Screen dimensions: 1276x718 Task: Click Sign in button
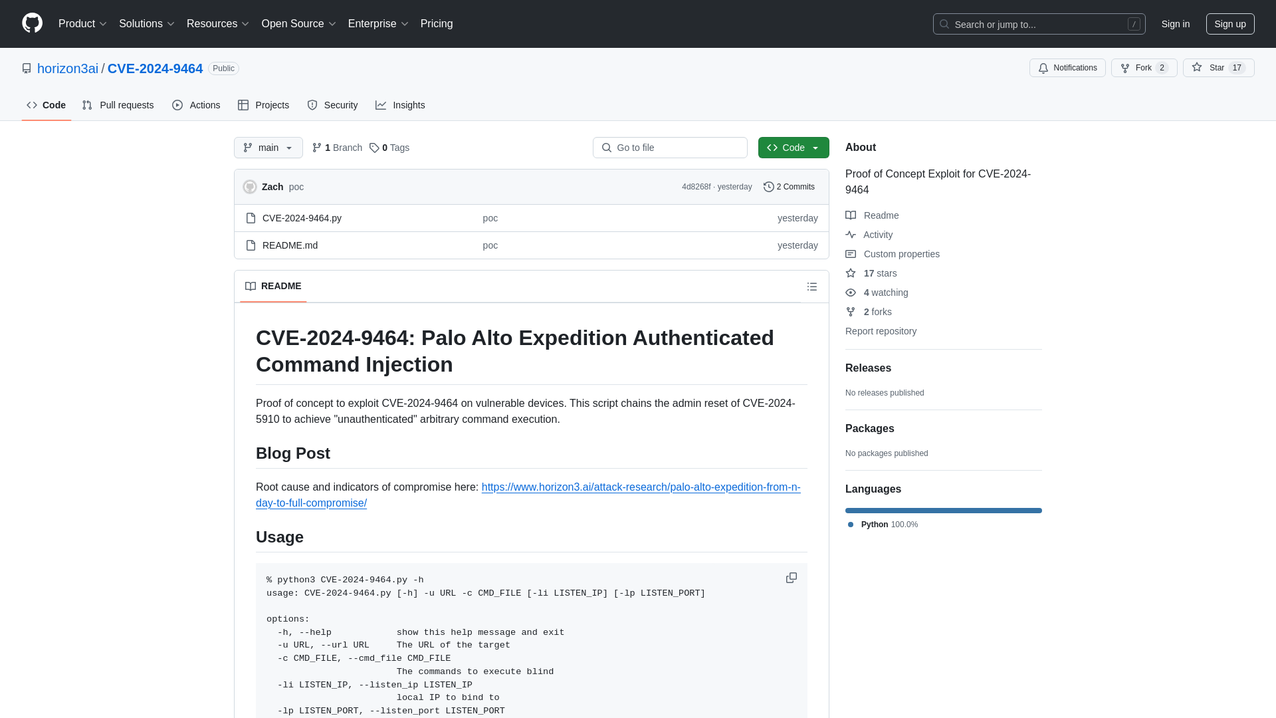pyautogui.click(x=1175, y=24)
